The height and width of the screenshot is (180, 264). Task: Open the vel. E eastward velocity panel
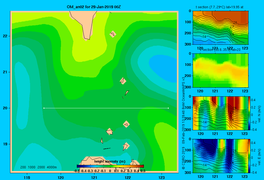pos(220,156)
